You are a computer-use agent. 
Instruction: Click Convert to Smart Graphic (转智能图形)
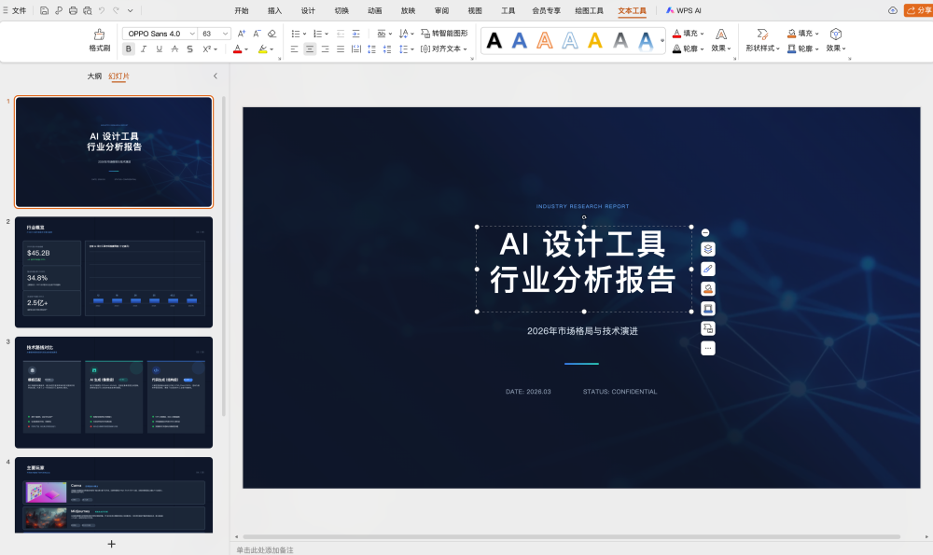[444, 34]
